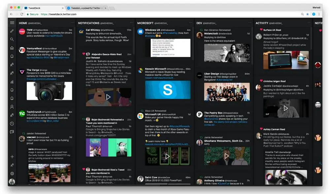The image size is (330, 194).
Task: Open search from the TweetDeck sidebar
Action: point(12,39)
